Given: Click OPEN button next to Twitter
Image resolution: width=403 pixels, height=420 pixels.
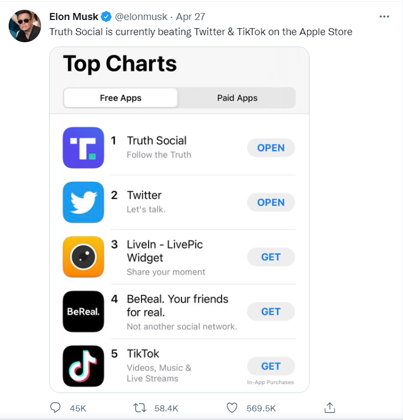Looking at the screenshot, I should point(271,202).
